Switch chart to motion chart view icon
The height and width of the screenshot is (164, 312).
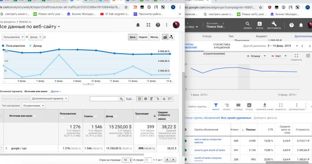pos(171,37)
